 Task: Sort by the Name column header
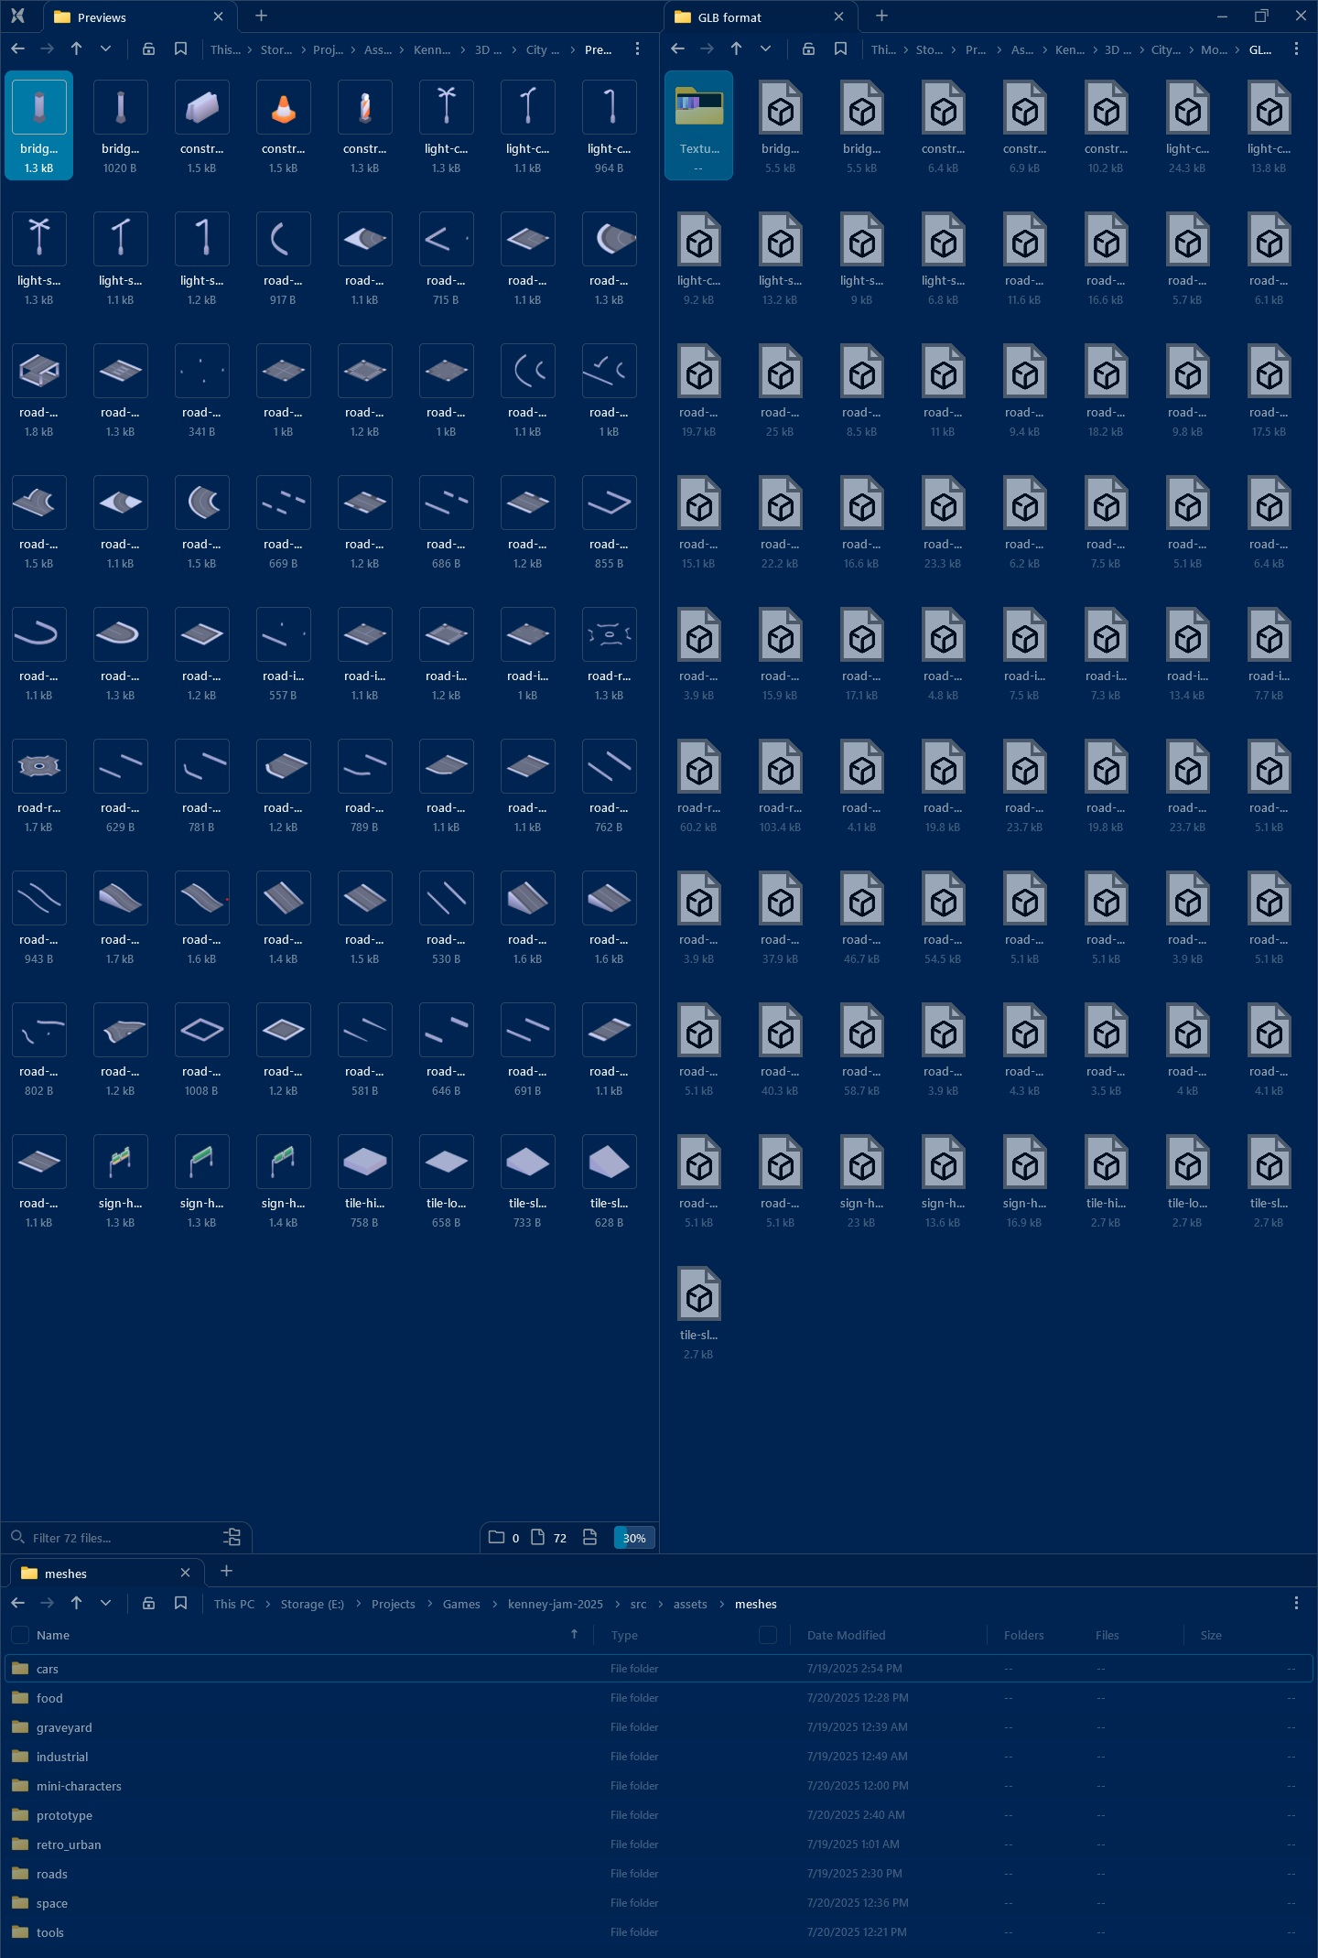pyautogui.click(x=53, y=1635)
